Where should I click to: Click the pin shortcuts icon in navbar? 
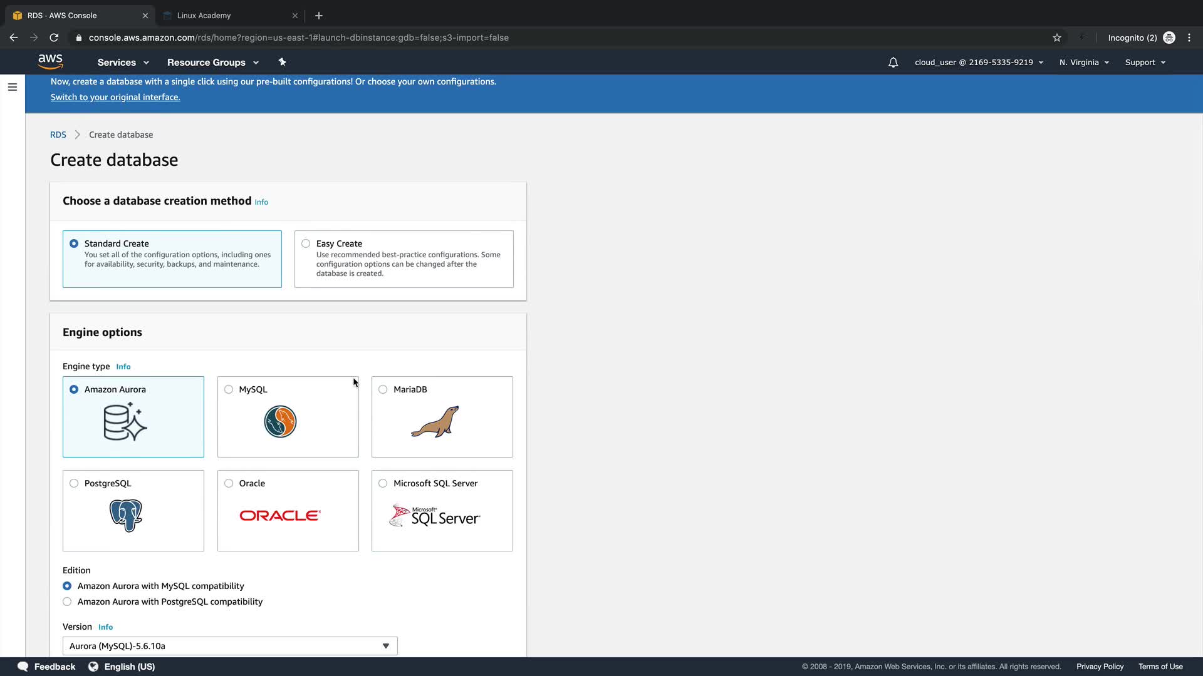[x=282, y=62]
